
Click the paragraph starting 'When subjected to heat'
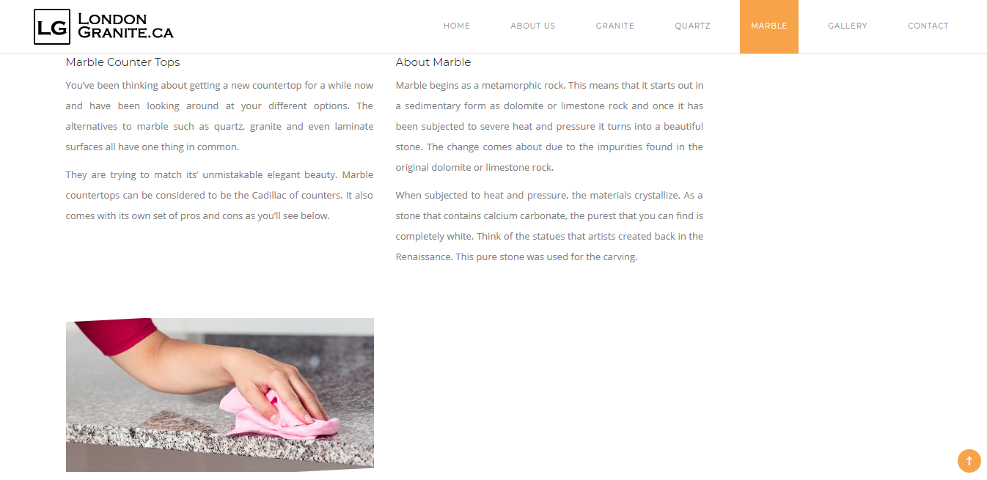click(549, 226)
